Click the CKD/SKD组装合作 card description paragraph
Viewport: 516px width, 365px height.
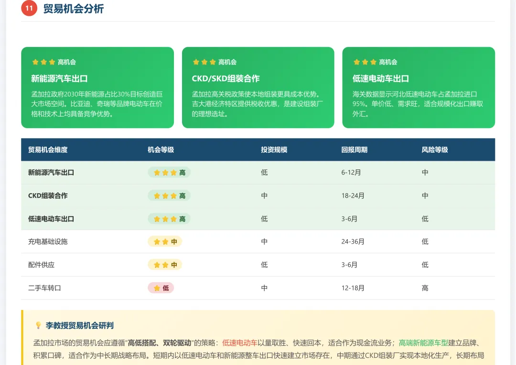(258, 104)
